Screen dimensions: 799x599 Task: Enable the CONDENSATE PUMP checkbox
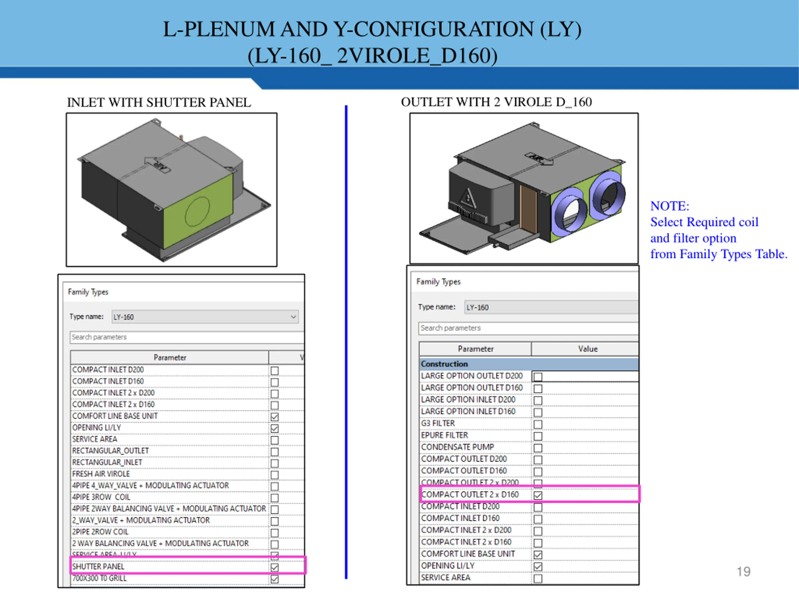[x=538, y=448]
